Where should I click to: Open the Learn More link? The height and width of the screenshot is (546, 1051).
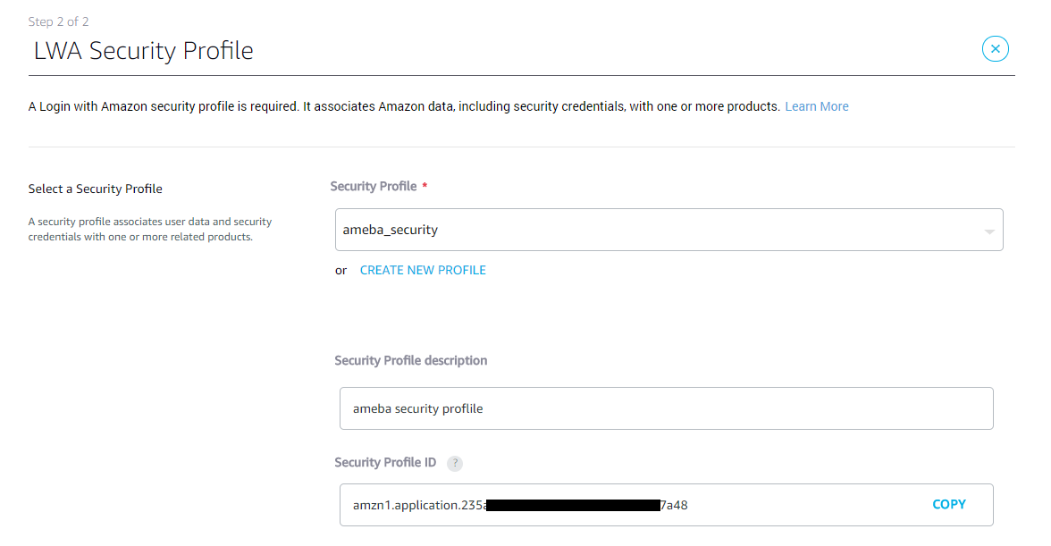(x=817, y=106)
